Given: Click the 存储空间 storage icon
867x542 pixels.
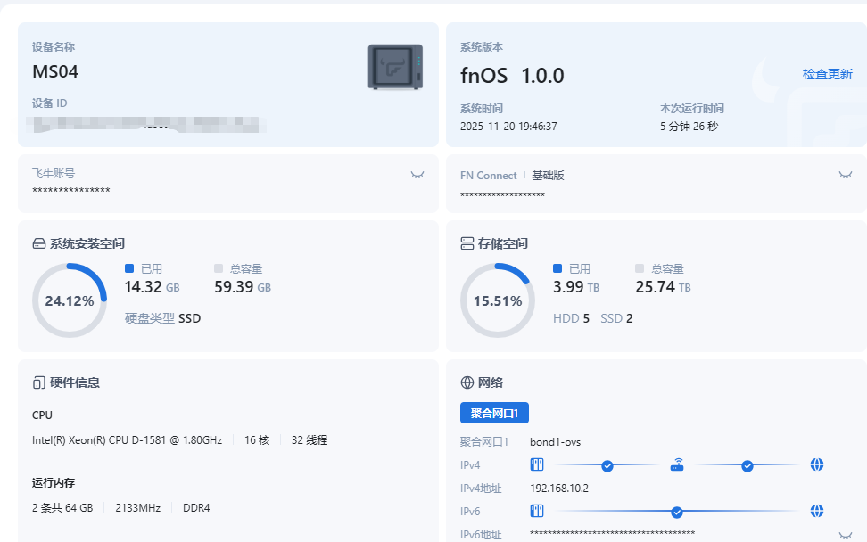Looking at the screenshot, I should point(467,243).
